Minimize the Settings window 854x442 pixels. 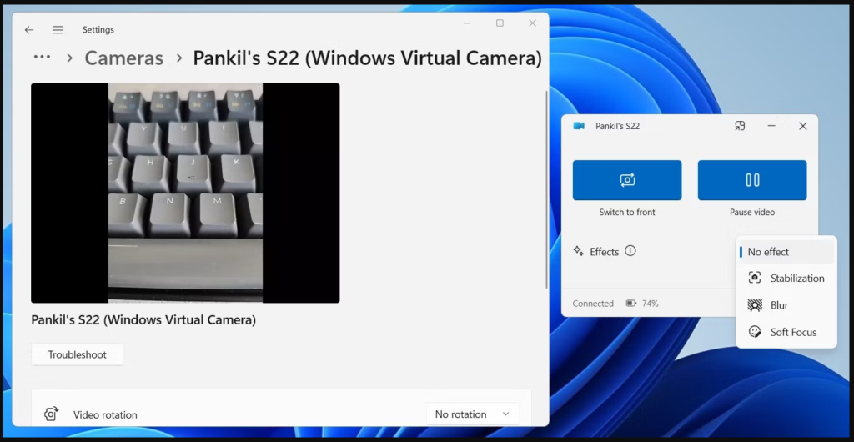(467, 23)
